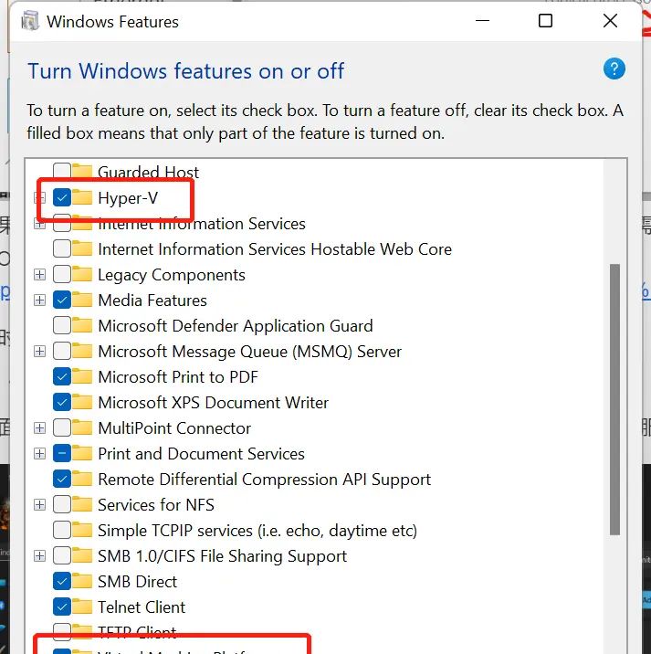The image size is (651, 654).
Task: Select the Telnet Client label
Action: coord(142,607)
